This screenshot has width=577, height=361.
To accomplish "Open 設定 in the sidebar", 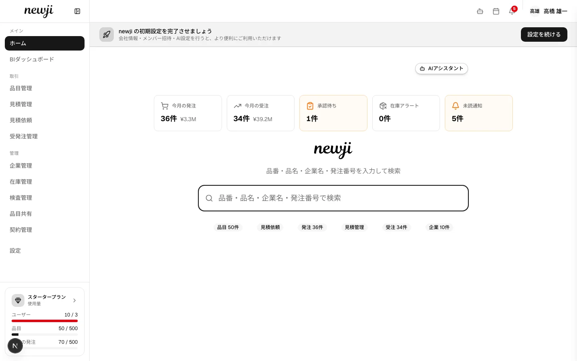I will 44,251.
